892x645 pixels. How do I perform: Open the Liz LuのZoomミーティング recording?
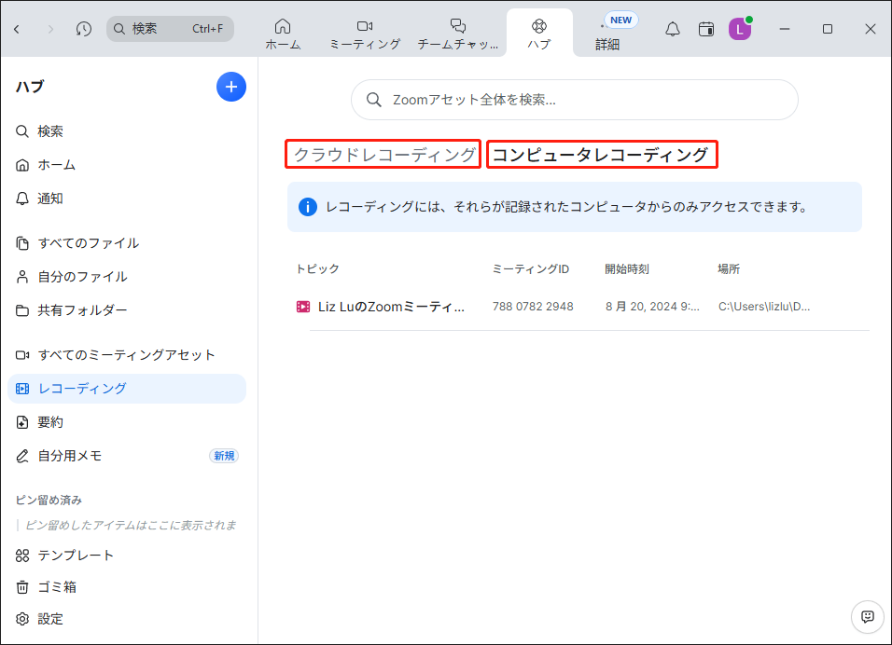pyautogui.click(x=392, y=307)
